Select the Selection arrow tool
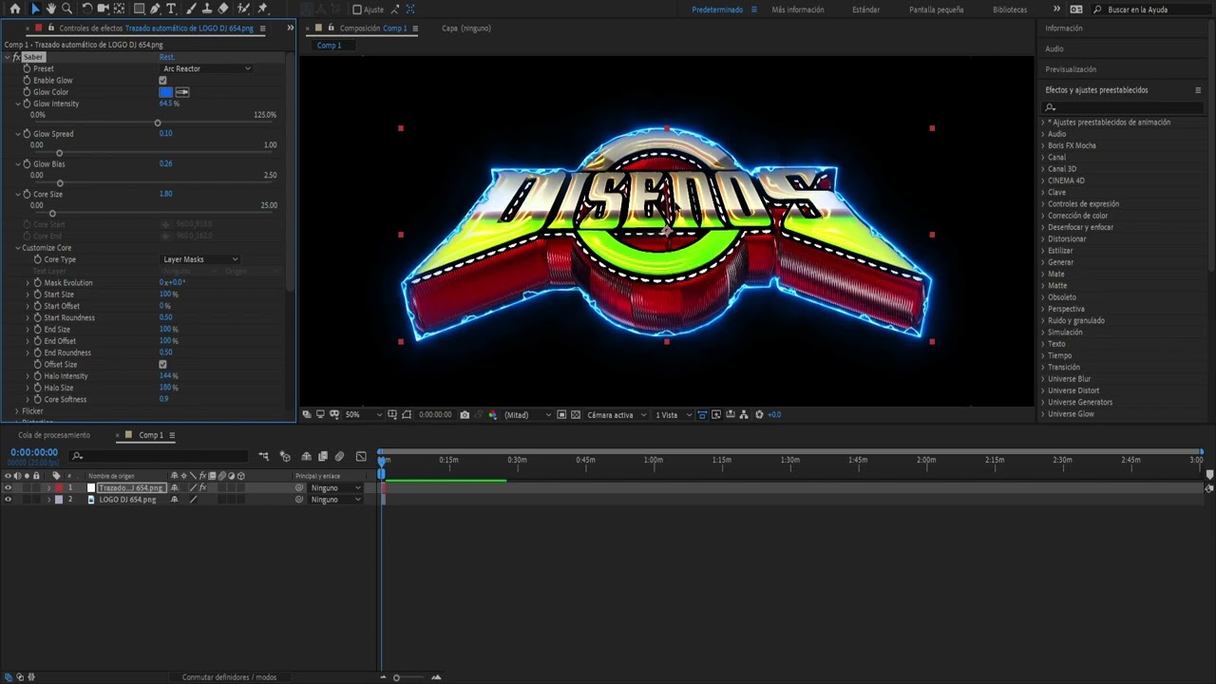This screenshot has height=684, width=1216. 35,9
